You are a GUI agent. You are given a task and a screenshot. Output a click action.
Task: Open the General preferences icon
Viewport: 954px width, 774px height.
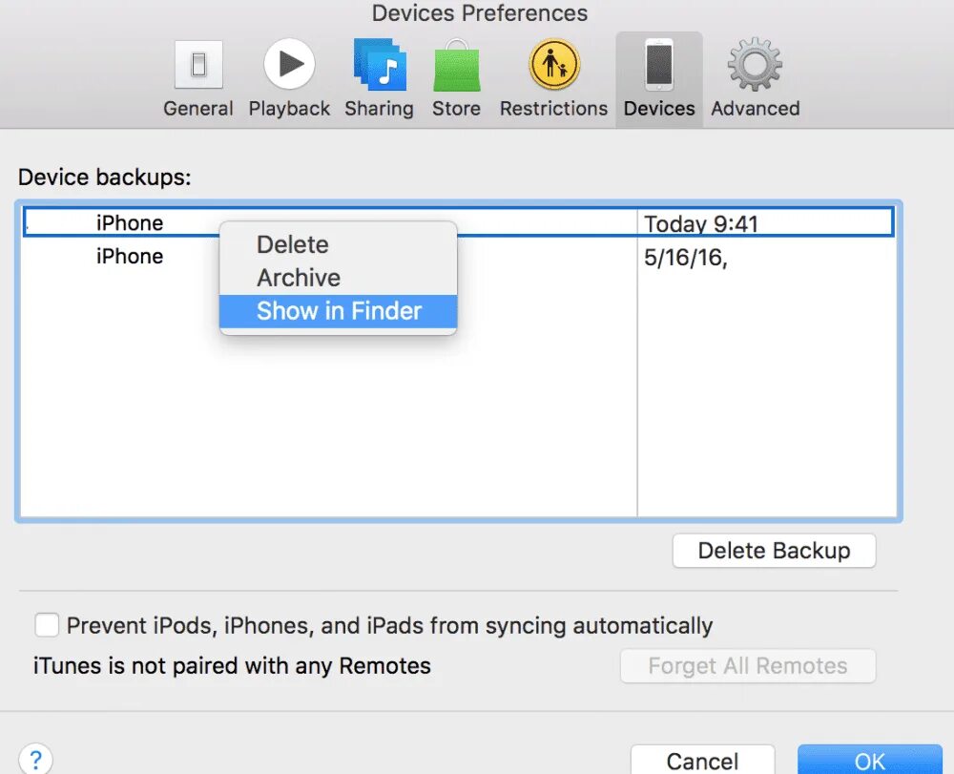point(198,65)
